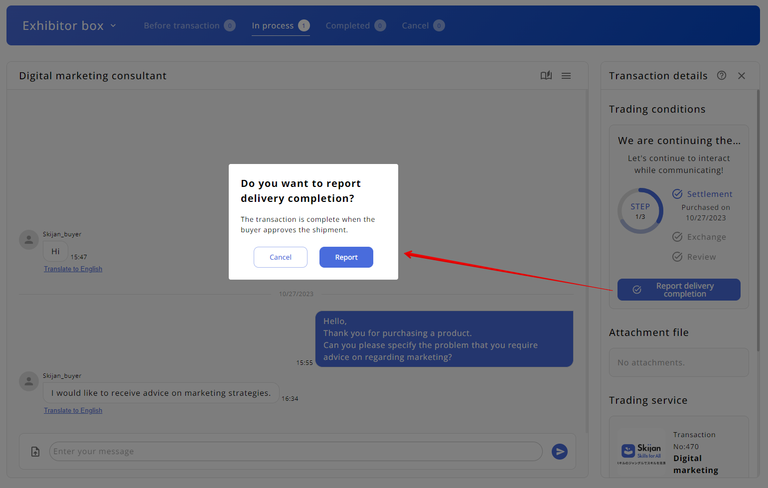Switch to the Completed tab

[356, 25]
